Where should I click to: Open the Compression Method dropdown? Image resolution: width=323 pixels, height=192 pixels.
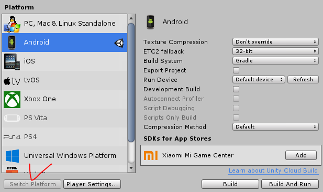click(275, 127)
